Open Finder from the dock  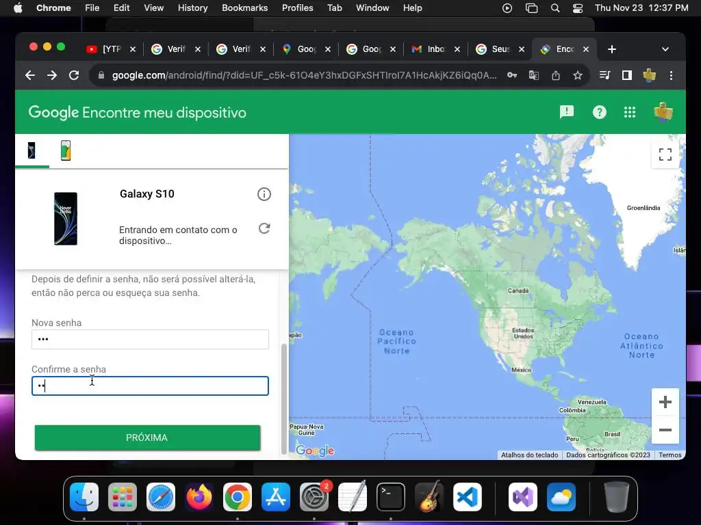click(x=84, y=497)
